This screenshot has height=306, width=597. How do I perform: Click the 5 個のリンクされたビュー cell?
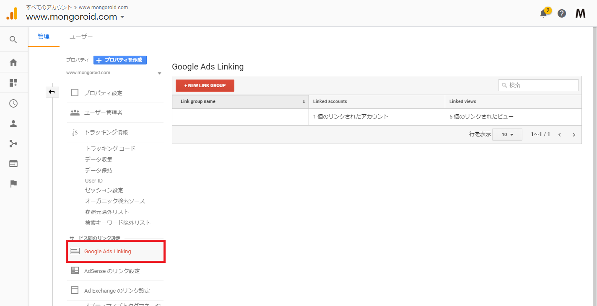pyautogui.click(x=513, y=117)
